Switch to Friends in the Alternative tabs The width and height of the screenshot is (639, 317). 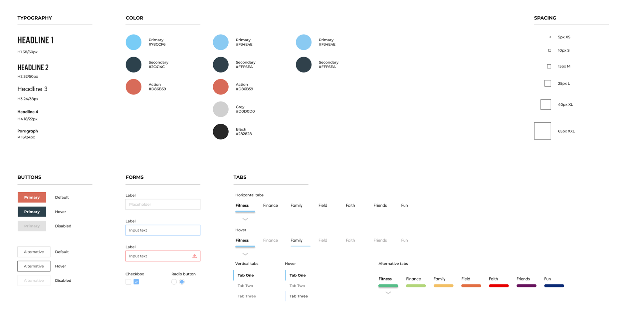tap(523, 279)
